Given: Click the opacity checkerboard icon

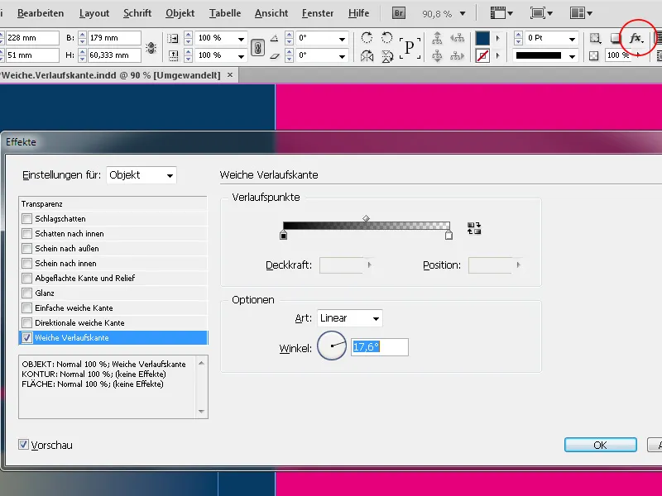Looking at the screenshot, I should (594, 55).
